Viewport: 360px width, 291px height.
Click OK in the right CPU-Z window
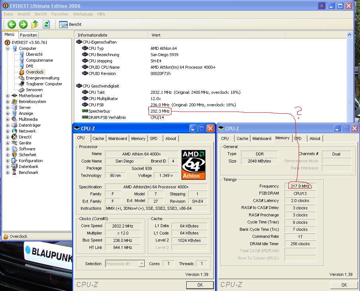(x=344, y=285)
